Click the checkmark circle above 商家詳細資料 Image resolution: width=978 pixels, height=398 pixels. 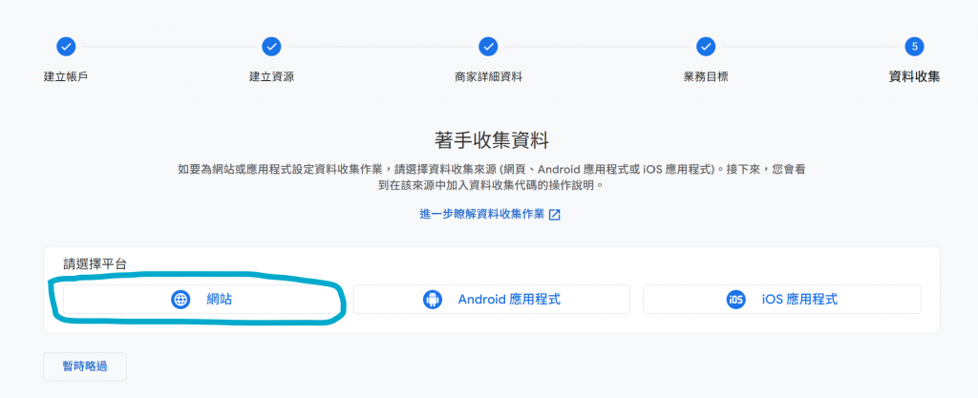(x=488, y=46)
